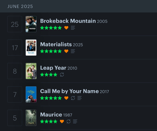The image size is (157, 131).
Task: Click the rewatch icon on Maurice
Action: 69,121
